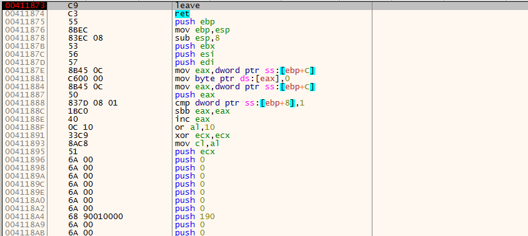The width and height of the screenshot is (528, 236).
Task: Select the mov eax instruction at 00411884
Action: 245,87
